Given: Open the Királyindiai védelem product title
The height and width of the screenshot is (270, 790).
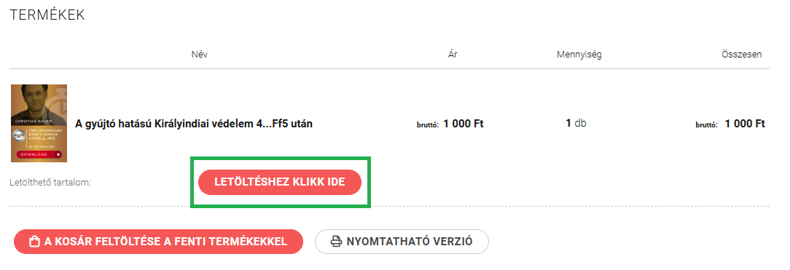Looking at the screenshot, I should [193, 124].
